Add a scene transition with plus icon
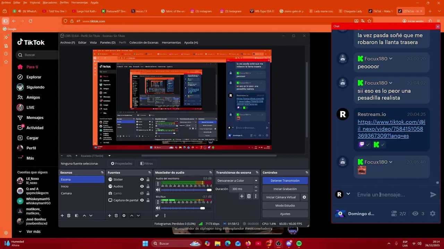Viewport: 444px width, 249px height. click(242, 196)
